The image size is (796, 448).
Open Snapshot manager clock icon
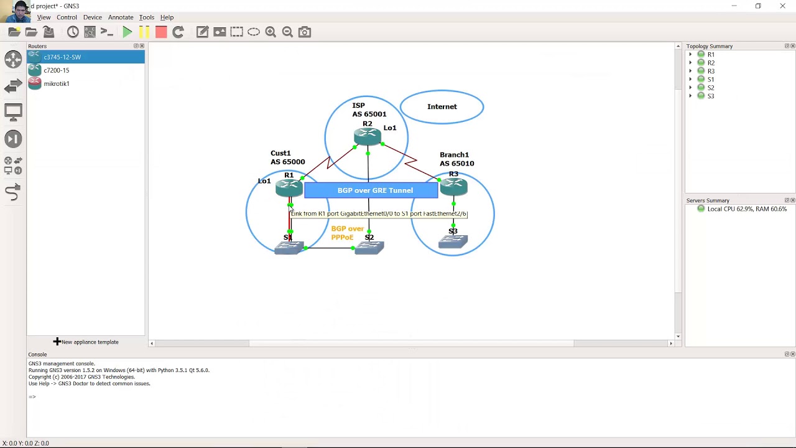pyautogui.click(x=73, y=32)
